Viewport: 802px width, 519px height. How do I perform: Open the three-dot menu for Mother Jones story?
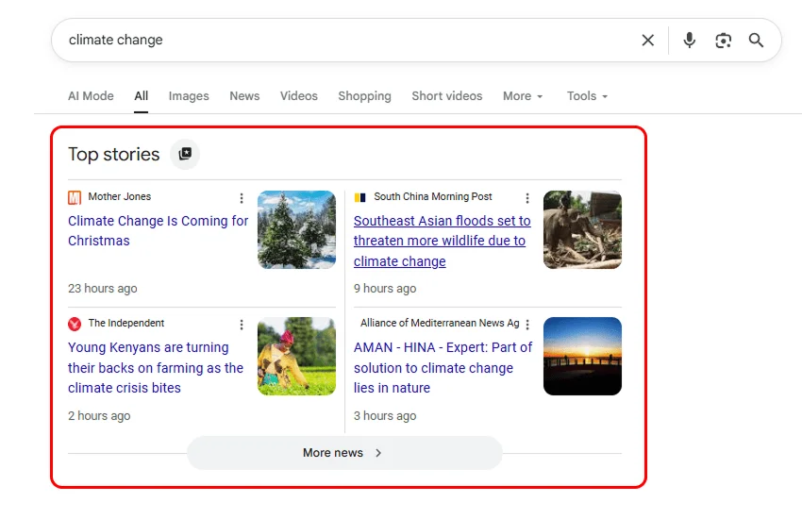point(242,198)
